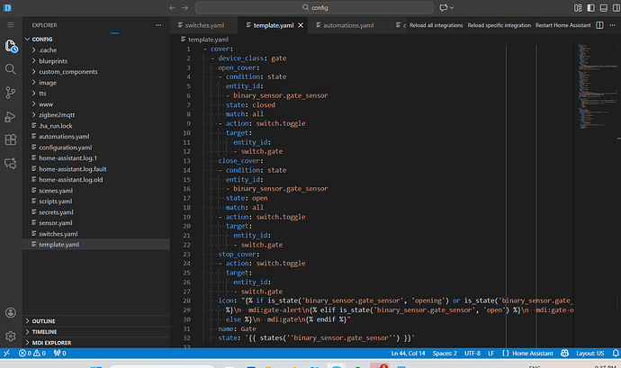Click the config search command box
Image resolution: width=621 pixels, height=368 pixels.
pyautogui.click(x=314, y=7)
